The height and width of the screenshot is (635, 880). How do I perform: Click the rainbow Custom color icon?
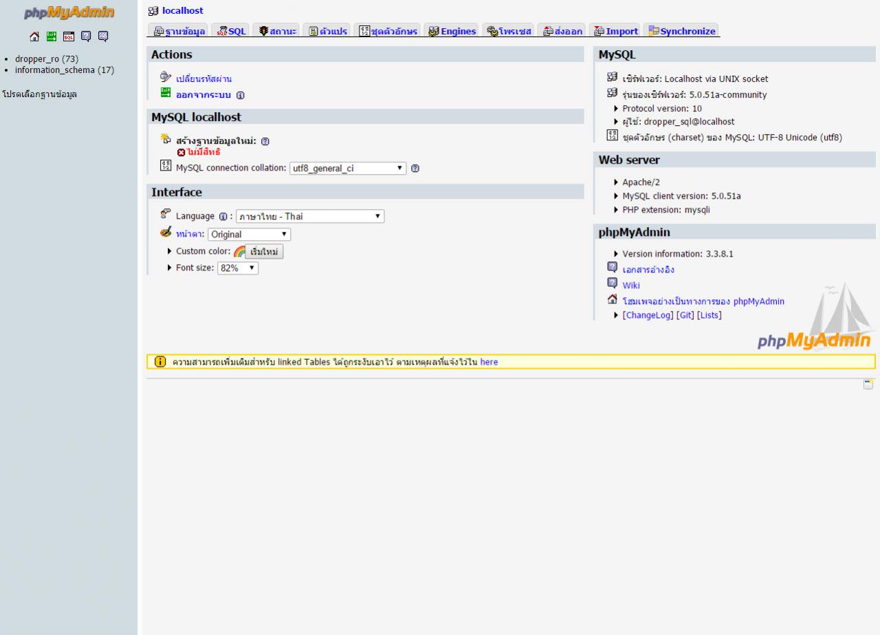(239, 252)
